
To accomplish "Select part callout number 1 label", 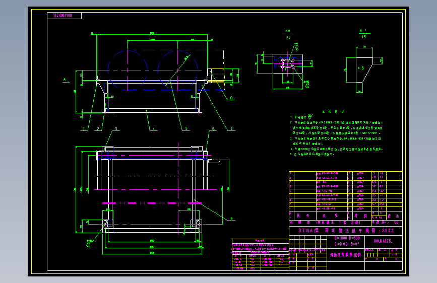I will coord(84,129).
